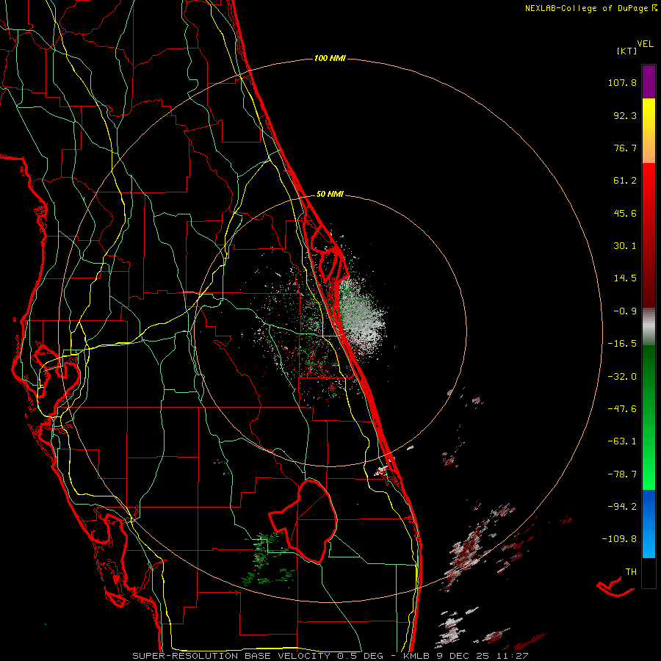
Task: Click the 14.5 velocity scale value
Action: pyautogui.click(x=625, y=278)
